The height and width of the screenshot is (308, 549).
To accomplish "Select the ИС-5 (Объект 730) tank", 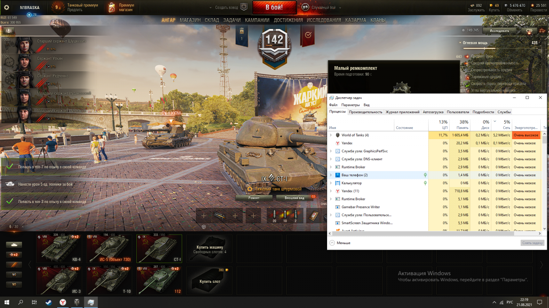I will tap(109, 248).
